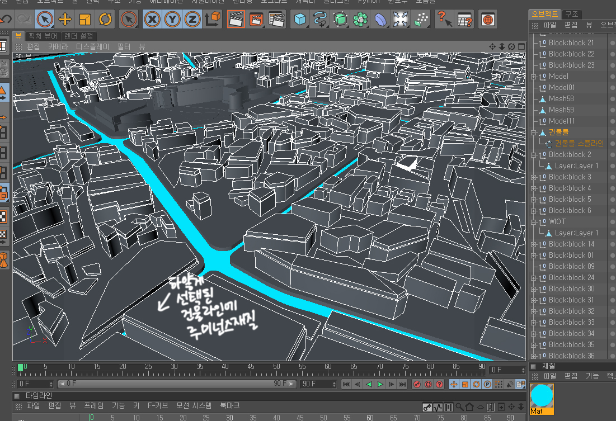The width and height of the screenshot is (616, 421).
Task: Open the viewport 카메라 menu
Action: (x=58, y=47)
